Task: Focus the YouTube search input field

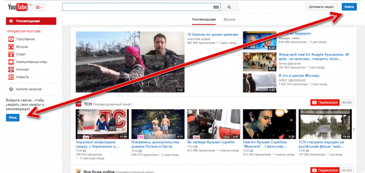Action: (138, 7)
